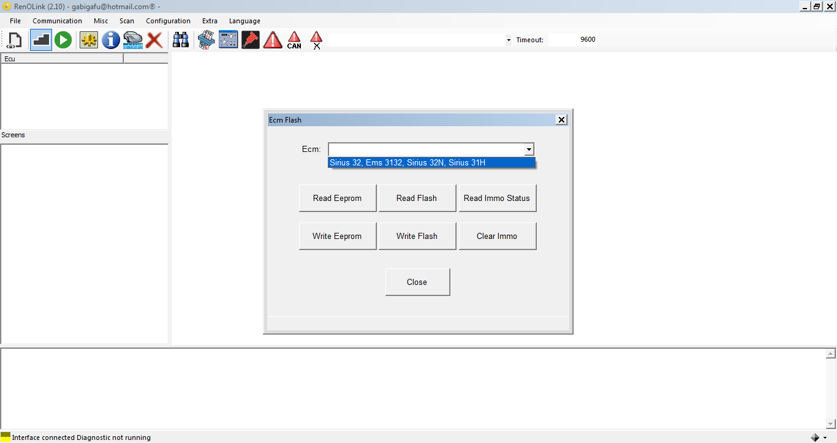The image size is (837, 443).
Task: Expand the Ecm combo box arrow
Action: (x=529, y=150)
